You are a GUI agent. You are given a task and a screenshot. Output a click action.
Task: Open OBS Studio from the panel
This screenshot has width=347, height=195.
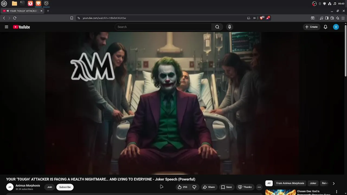pyautogui.click(x=46, y=4)
